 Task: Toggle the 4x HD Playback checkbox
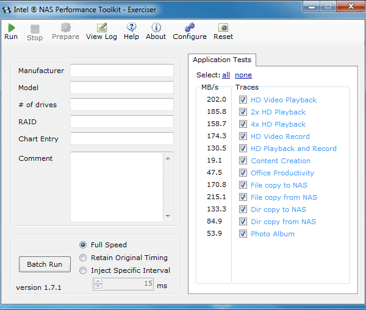click(243, 124)
